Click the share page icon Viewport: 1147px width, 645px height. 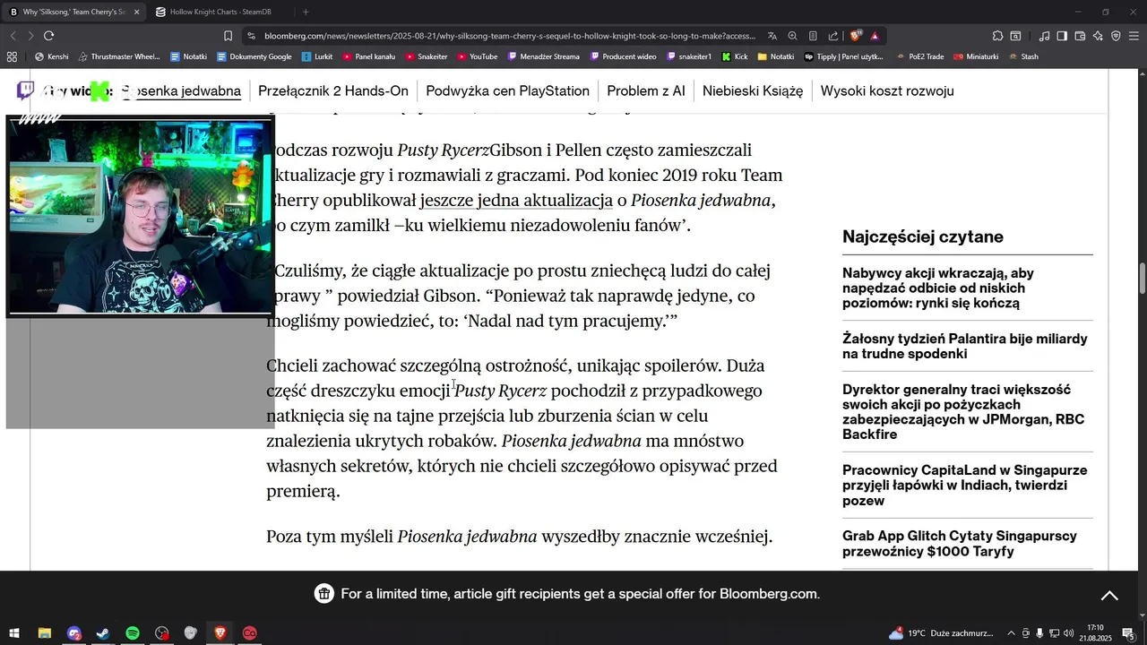point(833,36)
